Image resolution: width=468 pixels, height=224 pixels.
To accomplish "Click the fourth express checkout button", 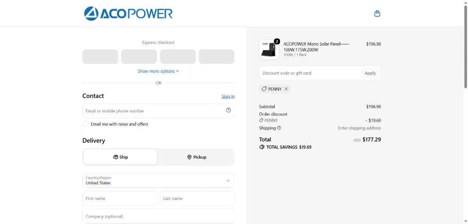I will 216,57.
